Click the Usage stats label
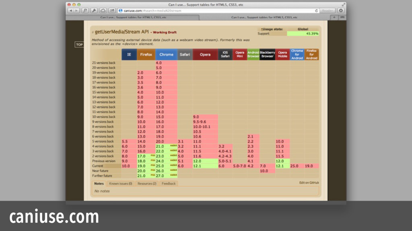This screenshot has height=231, width=412. [272, 29]
